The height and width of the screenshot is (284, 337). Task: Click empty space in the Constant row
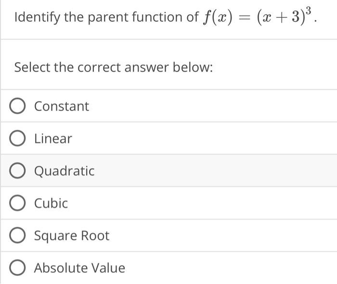213,106
